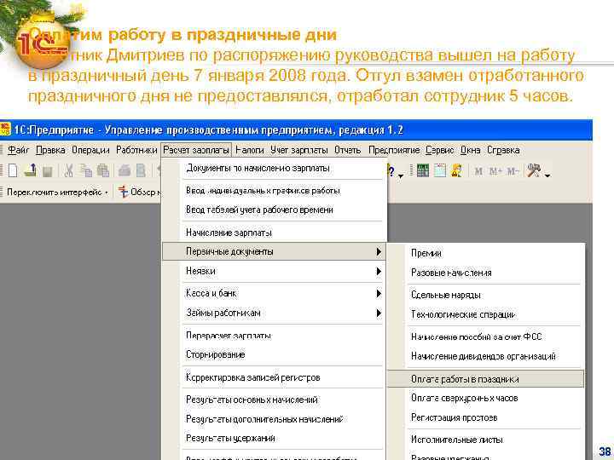
Task: Open the Предприятие menu
Action: click(394, 150)
